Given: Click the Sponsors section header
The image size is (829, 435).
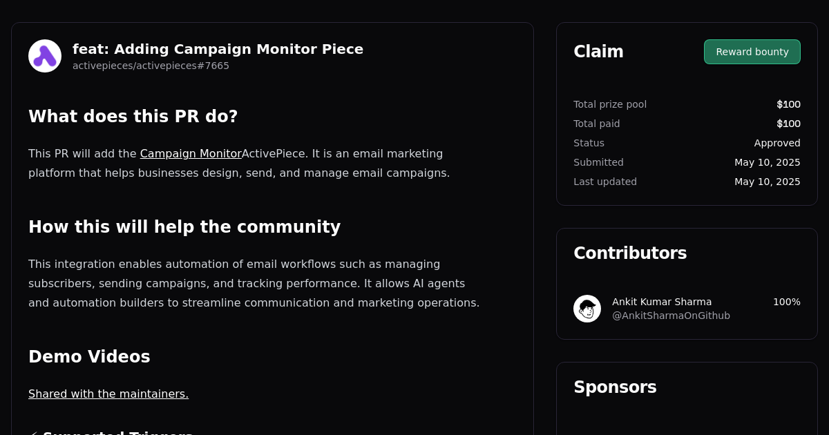Looking at the screenshot, I should (615, 387).
